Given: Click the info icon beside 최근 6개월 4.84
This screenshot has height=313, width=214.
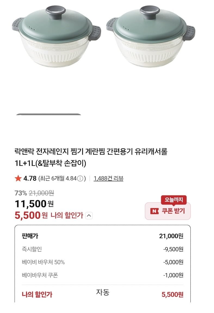Looking at the screenshot, I should [80, 179].
